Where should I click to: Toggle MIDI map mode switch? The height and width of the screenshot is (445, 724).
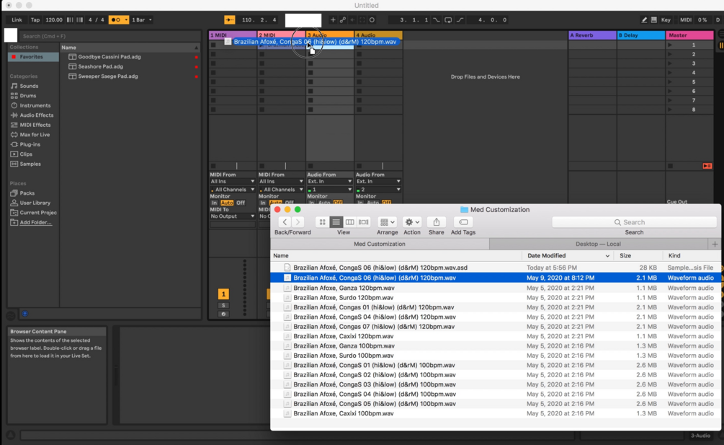686,20
